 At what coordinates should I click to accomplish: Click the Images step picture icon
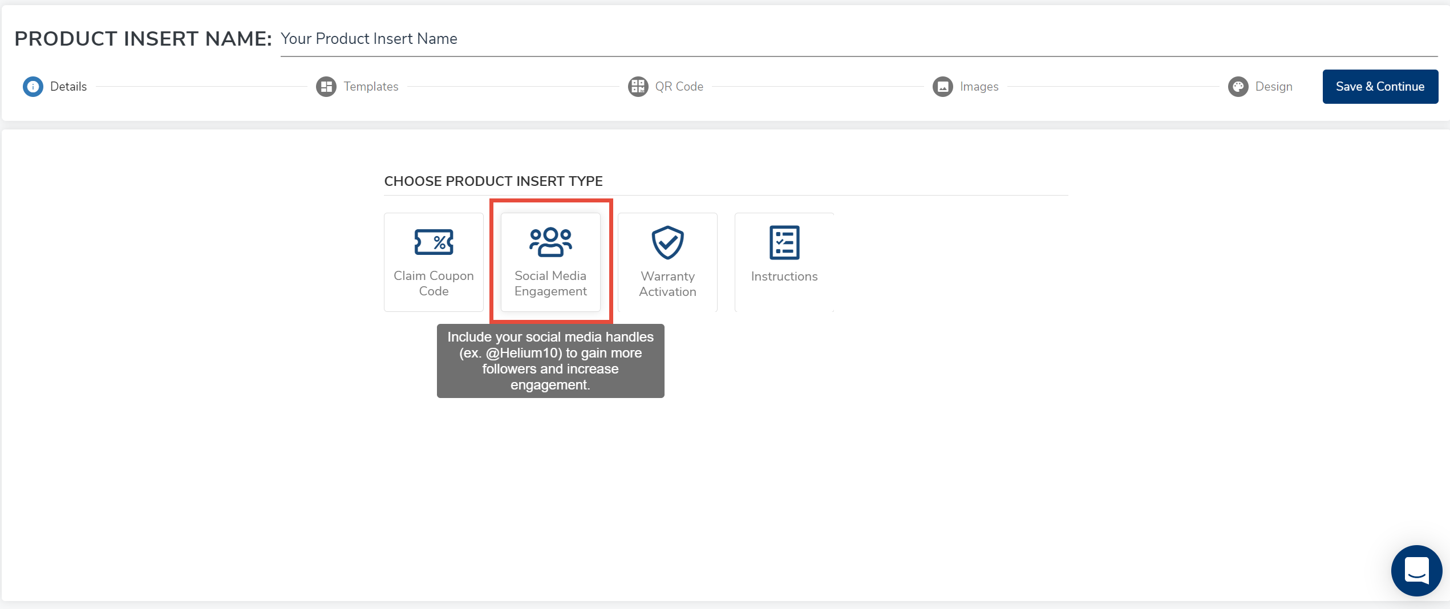point(942,87)
